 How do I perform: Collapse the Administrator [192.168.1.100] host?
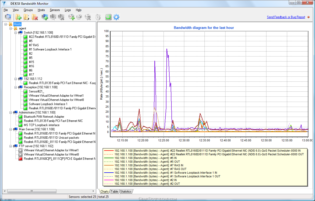click(11, 112)
